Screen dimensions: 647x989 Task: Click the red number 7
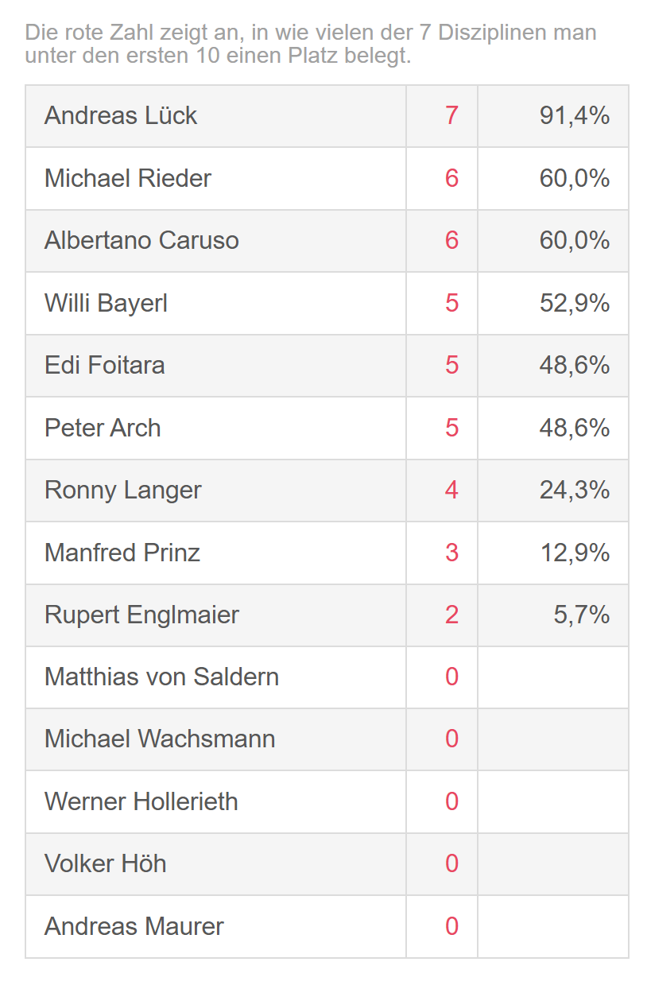pos(451,116)
